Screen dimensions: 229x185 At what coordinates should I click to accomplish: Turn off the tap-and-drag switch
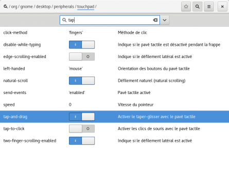click(82, 117)
